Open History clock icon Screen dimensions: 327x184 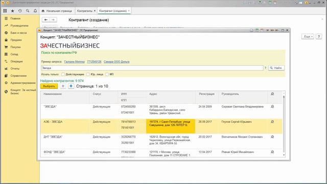[x=20, y=11]
